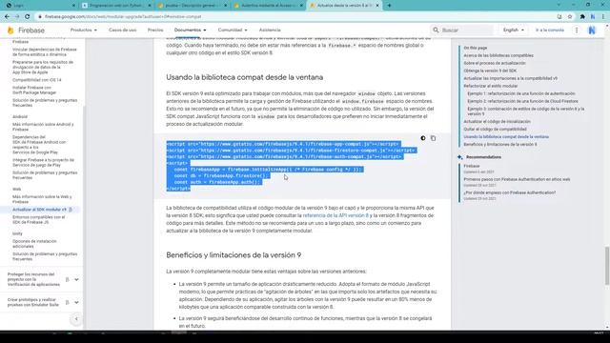
Task: Open the Documentos dropdown menu
Action: point(190,30)
